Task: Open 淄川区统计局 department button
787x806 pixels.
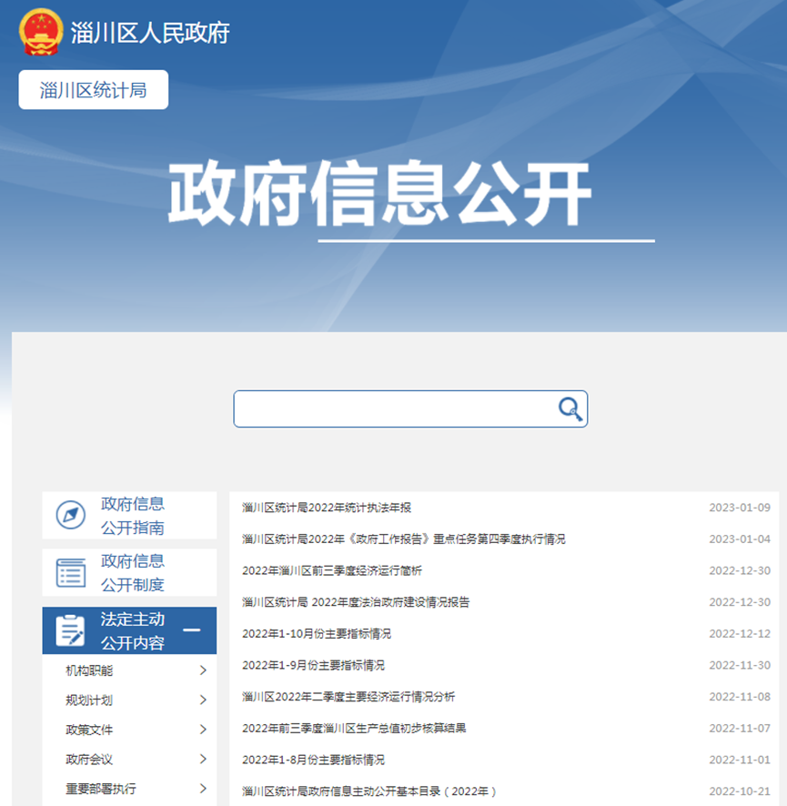Action: coord(94,90)
